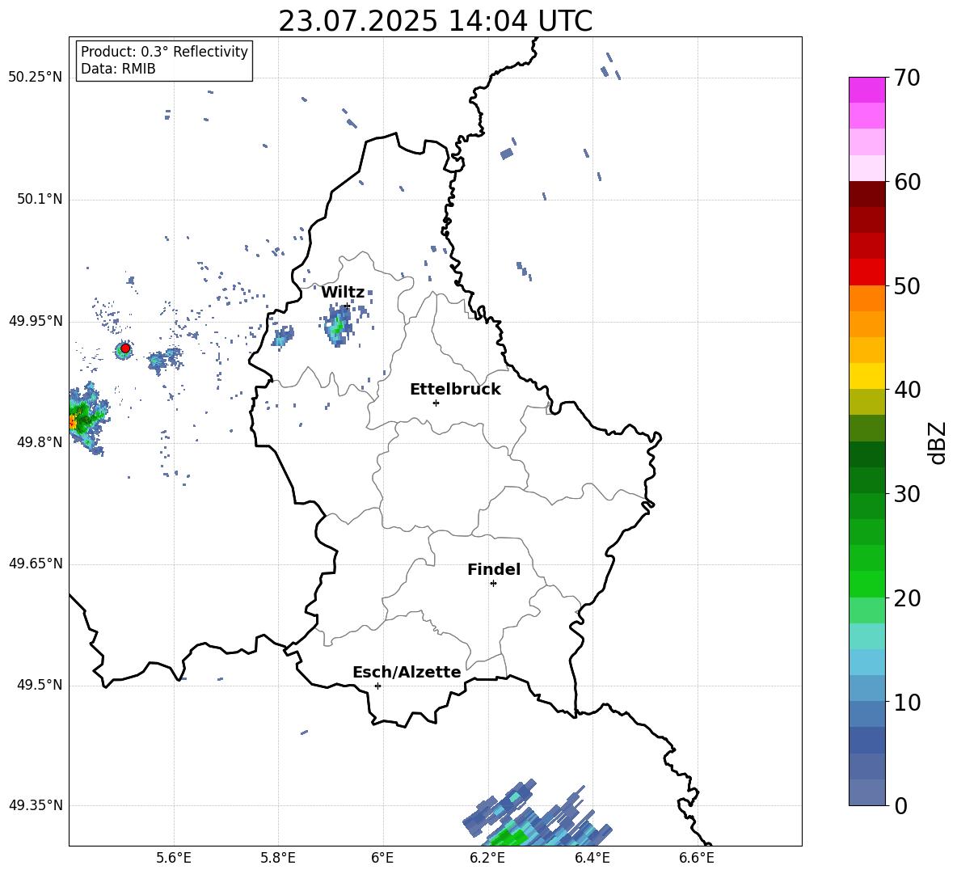Screen dimensions: 957x874
Task: Click the Wiltz station cross marker
Action: click(348, 306)
